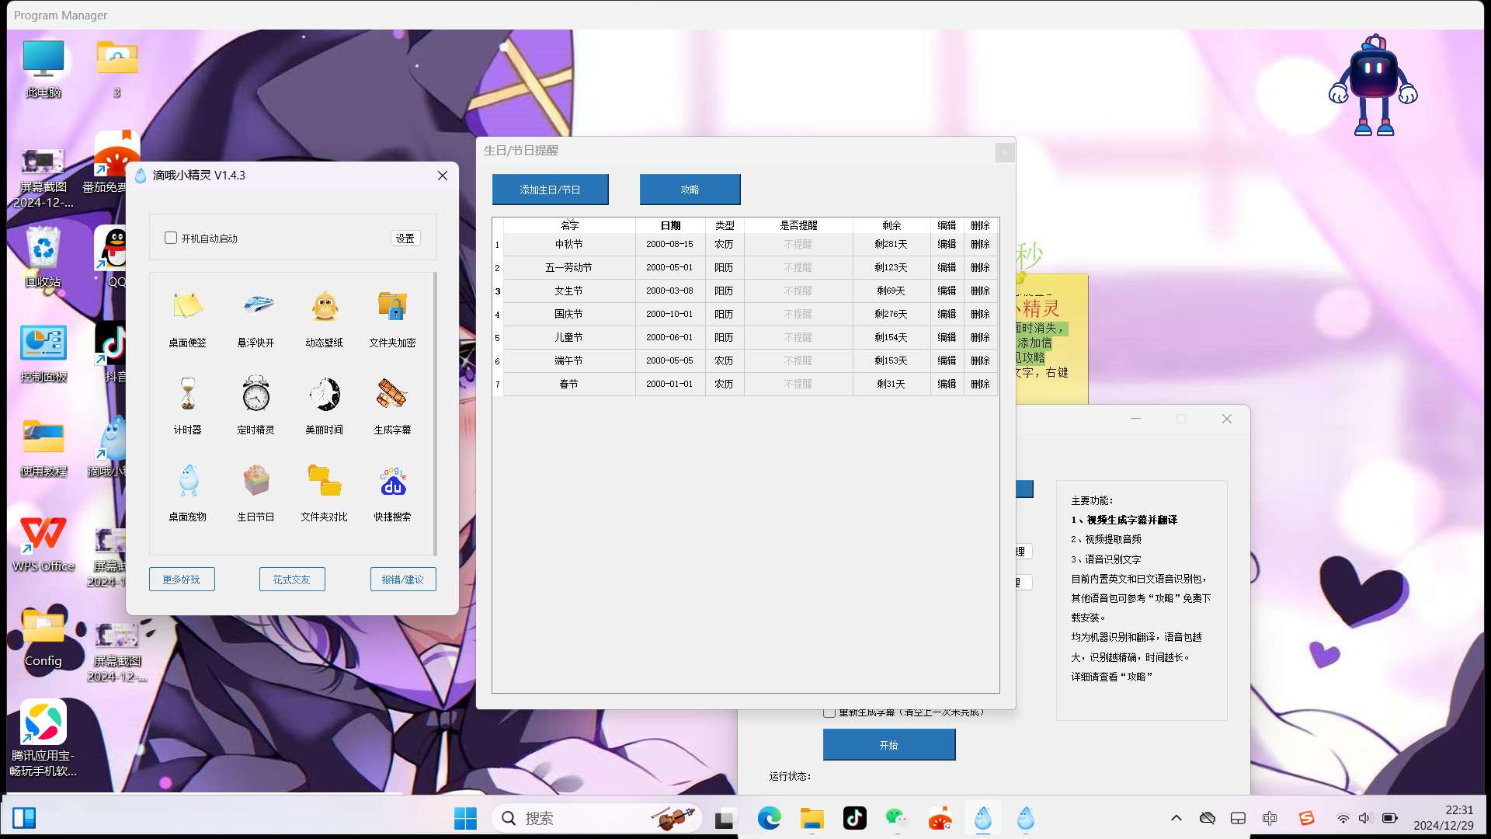Open the 桌面便签 sticky note tool
The height and width of the screenshot is (839, 1491).
(187, 319)
